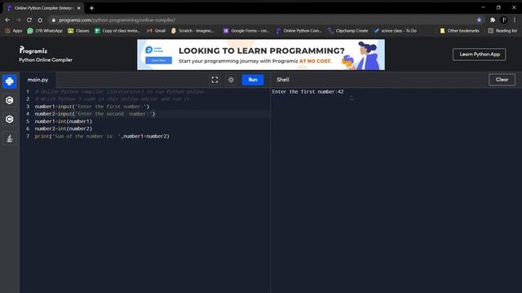Select the Online Python Compiler browser tab
This screenshot has width=522, height=293.
pos(43,8)
